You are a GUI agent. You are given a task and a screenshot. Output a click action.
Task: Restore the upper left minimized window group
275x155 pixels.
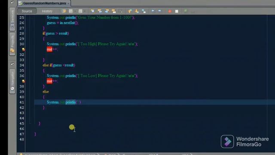click(12, 2)
